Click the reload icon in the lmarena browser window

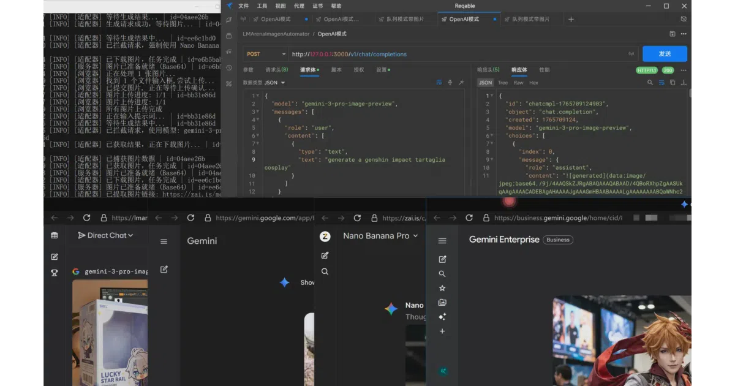point(86,218)
